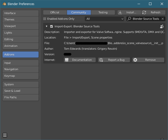Open Input preferences
This screenshot has width=168, height=140.
click(21, 63)
